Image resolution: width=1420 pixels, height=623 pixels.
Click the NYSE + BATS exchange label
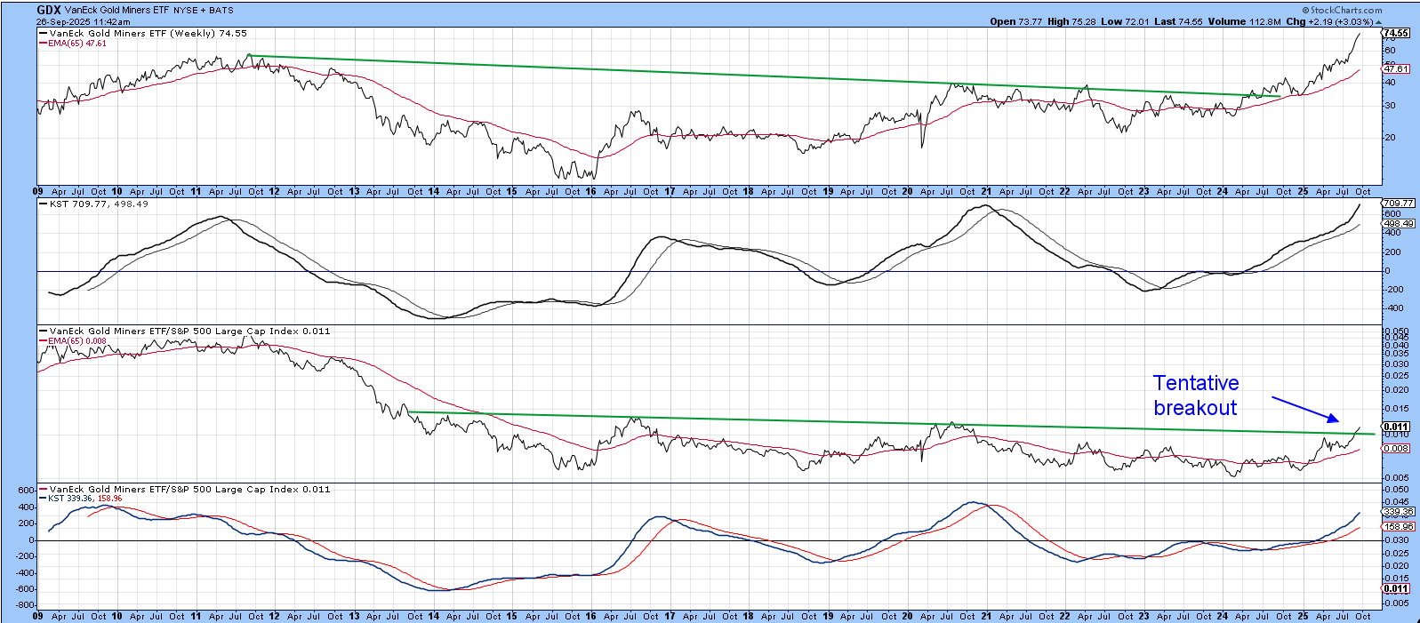(204, 11)
